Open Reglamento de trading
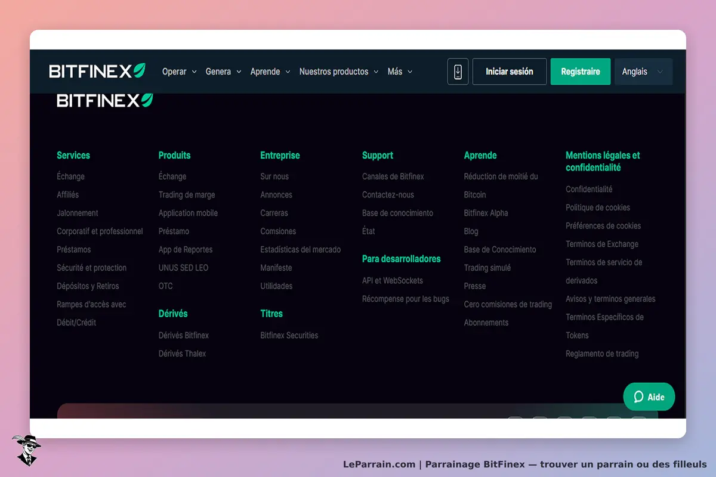716x477 pixels. [602, 354]
